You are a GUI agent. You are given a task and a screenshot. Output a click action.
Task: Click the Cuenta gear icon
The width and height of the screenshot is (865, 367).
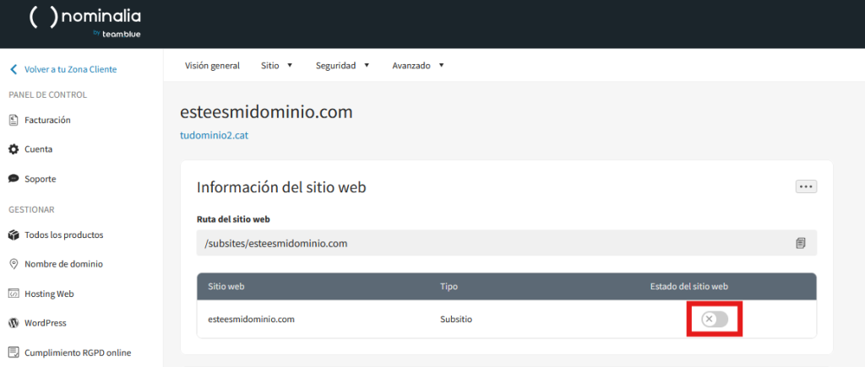click(x=14, y=149)
